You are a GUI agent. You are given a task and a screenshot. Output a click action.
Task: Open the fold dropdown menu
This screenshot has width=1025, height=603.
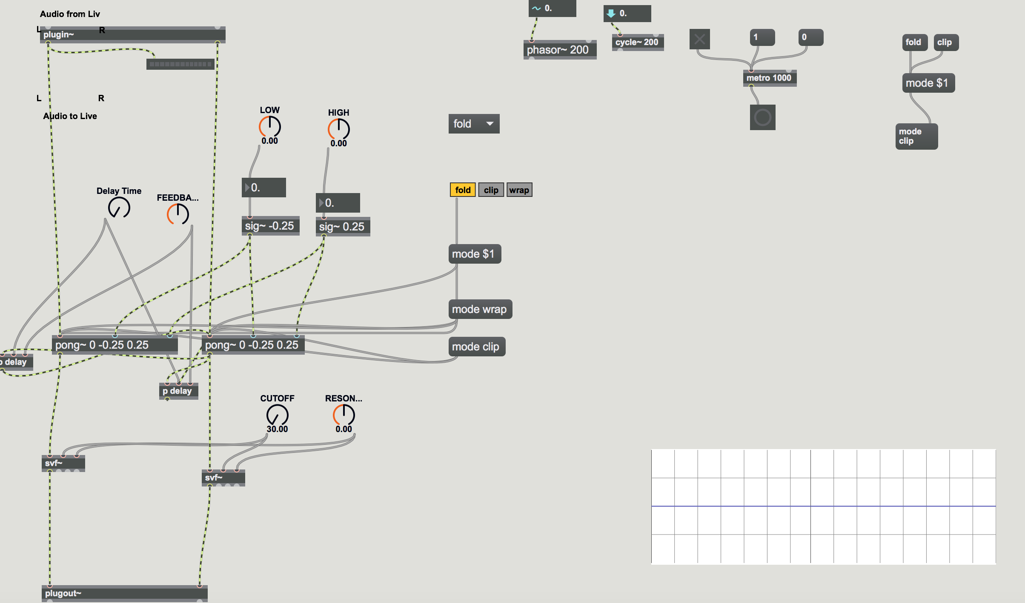474,124
